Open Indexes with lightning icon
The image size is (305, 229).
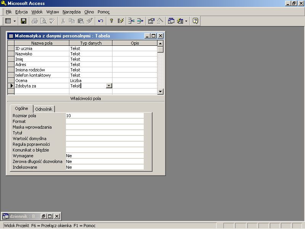[x=121, y=21]
